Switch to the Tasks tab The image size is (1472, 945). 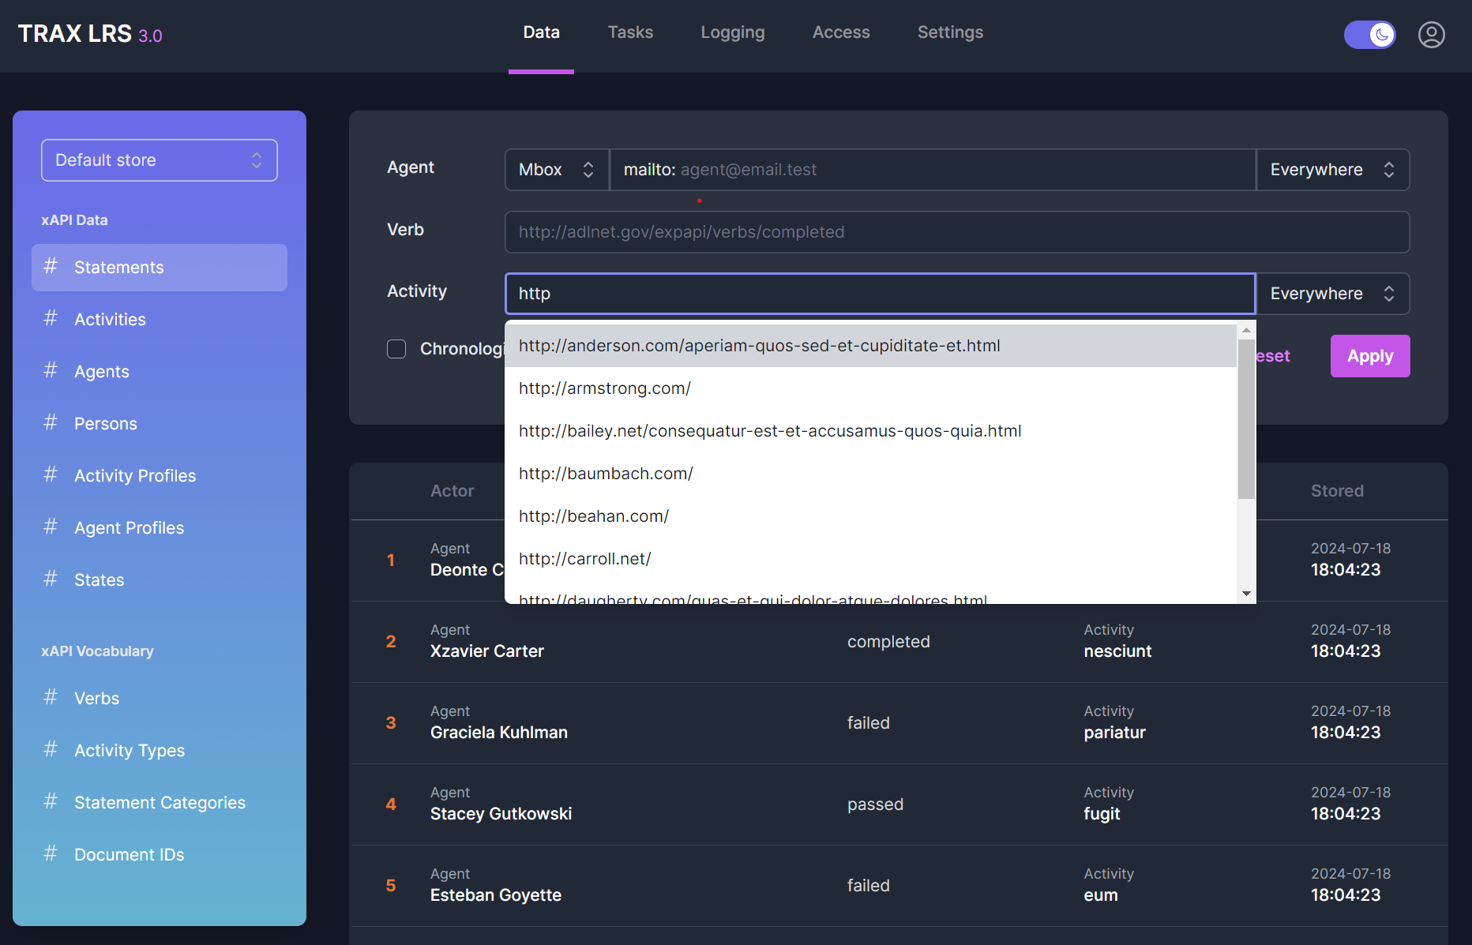tap(630, 33)
